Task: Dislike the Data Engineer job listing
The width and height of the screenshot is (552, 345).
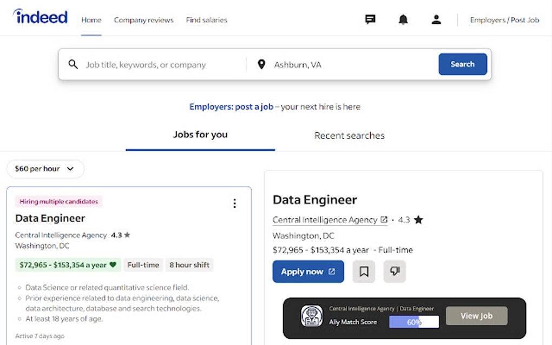Action: [x=395, y=271]
